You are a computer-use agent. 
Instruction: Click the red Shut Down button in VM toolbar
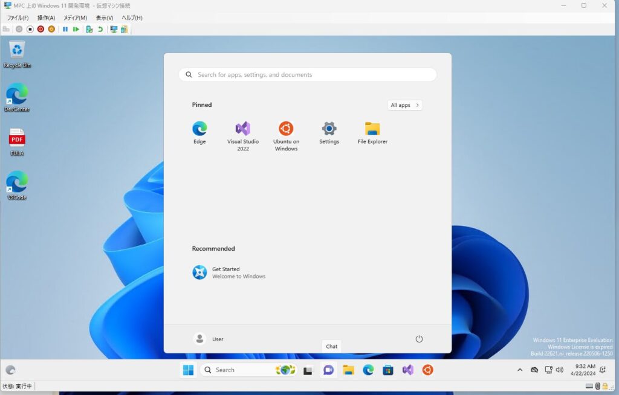(x=41, y=29)
